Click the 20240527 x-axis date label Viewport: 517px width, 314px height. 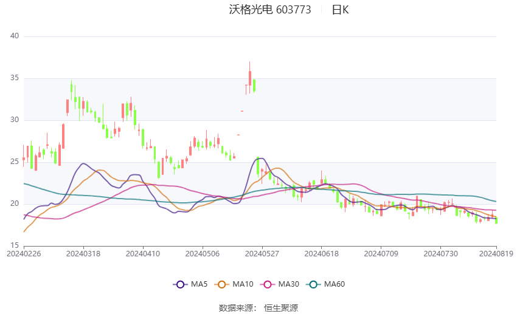pyautogui.click(x=262, y=254)
